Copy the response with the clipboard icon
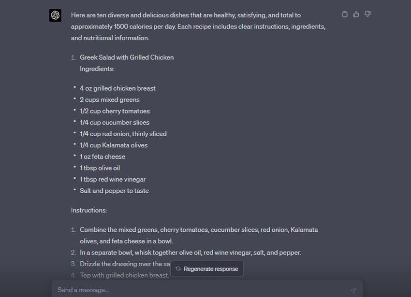Image resolution: width=411 pixels, height=297 pixels. 345,14
